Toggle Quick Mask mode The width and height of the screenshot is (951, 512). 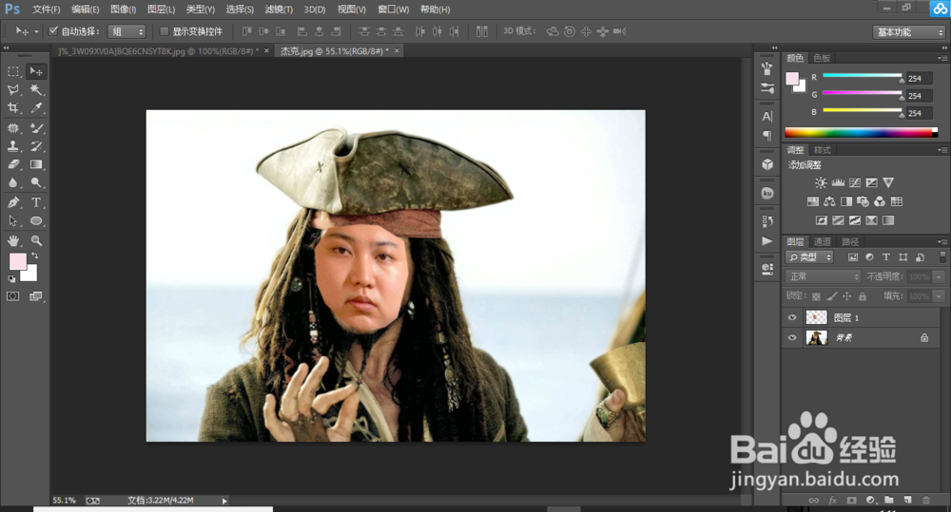pos(12,296)
